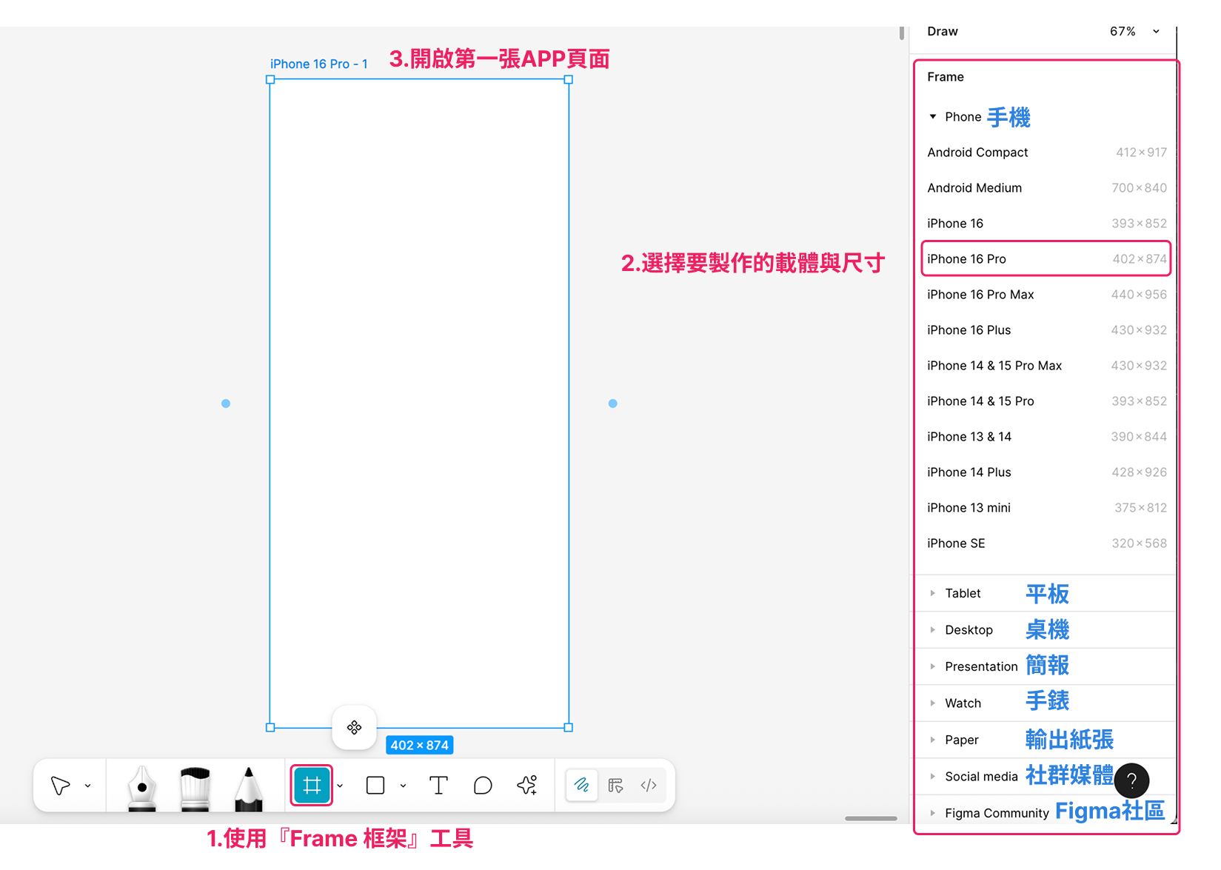The width and height of the screenshot is (1221, 870).
Task: Activate the Frame tool
Action: pos(312,786)
